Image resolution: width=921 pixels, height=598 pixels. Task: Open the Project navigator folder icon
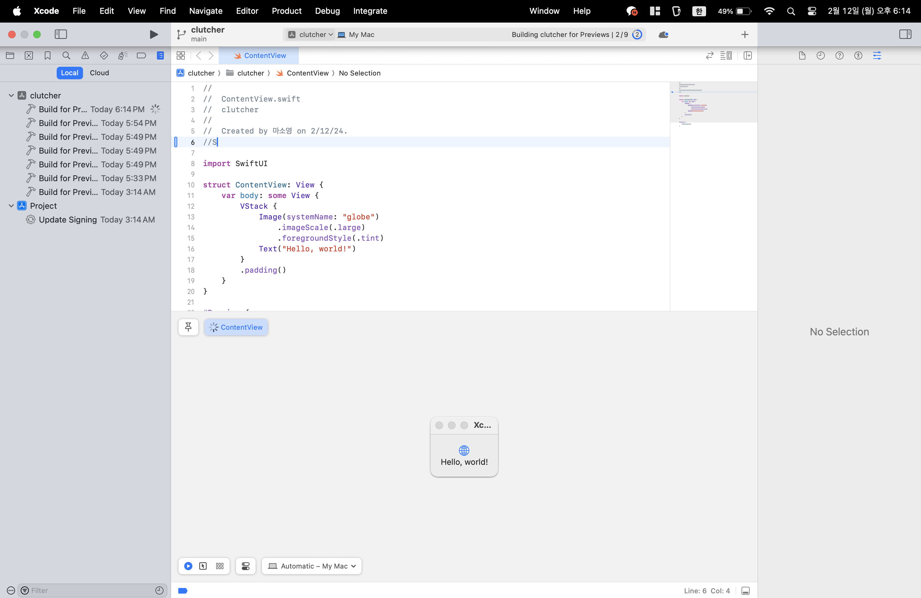10,55
